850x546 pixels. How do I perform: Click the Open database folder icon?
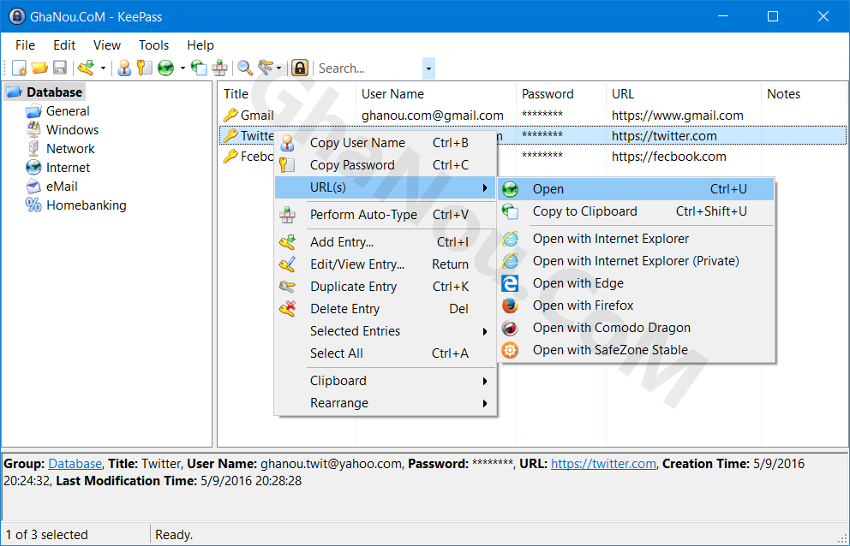pos(39,68)
